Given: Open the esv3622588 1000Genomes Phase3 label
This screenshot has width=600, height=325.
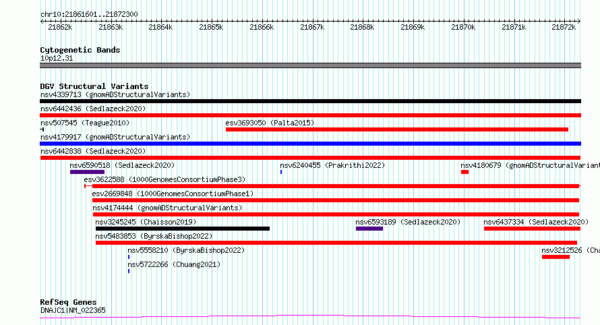Looking at the screenshot, I should 164,179.
